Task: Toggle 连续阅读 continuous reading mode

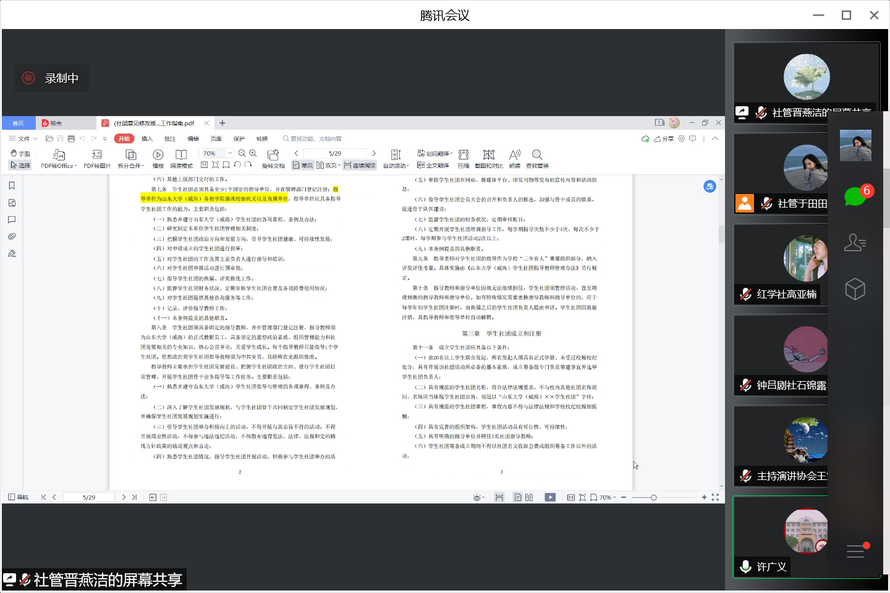Action: pyautogui.click(x=360, y=166)
